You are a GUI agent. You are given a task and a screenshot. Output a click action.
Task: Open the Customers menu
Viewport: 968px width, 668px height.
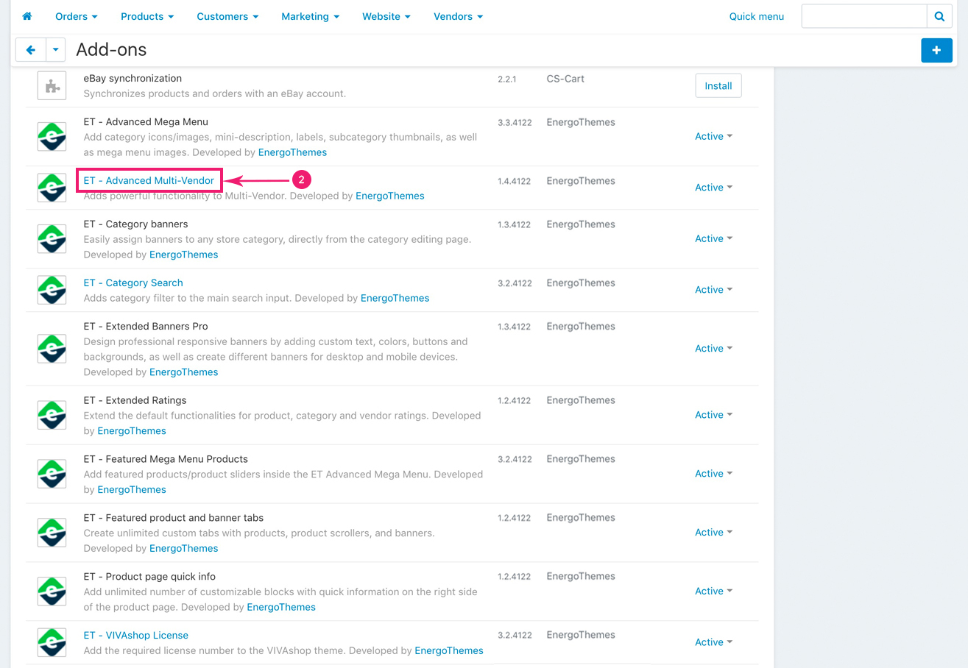point(227,16)
